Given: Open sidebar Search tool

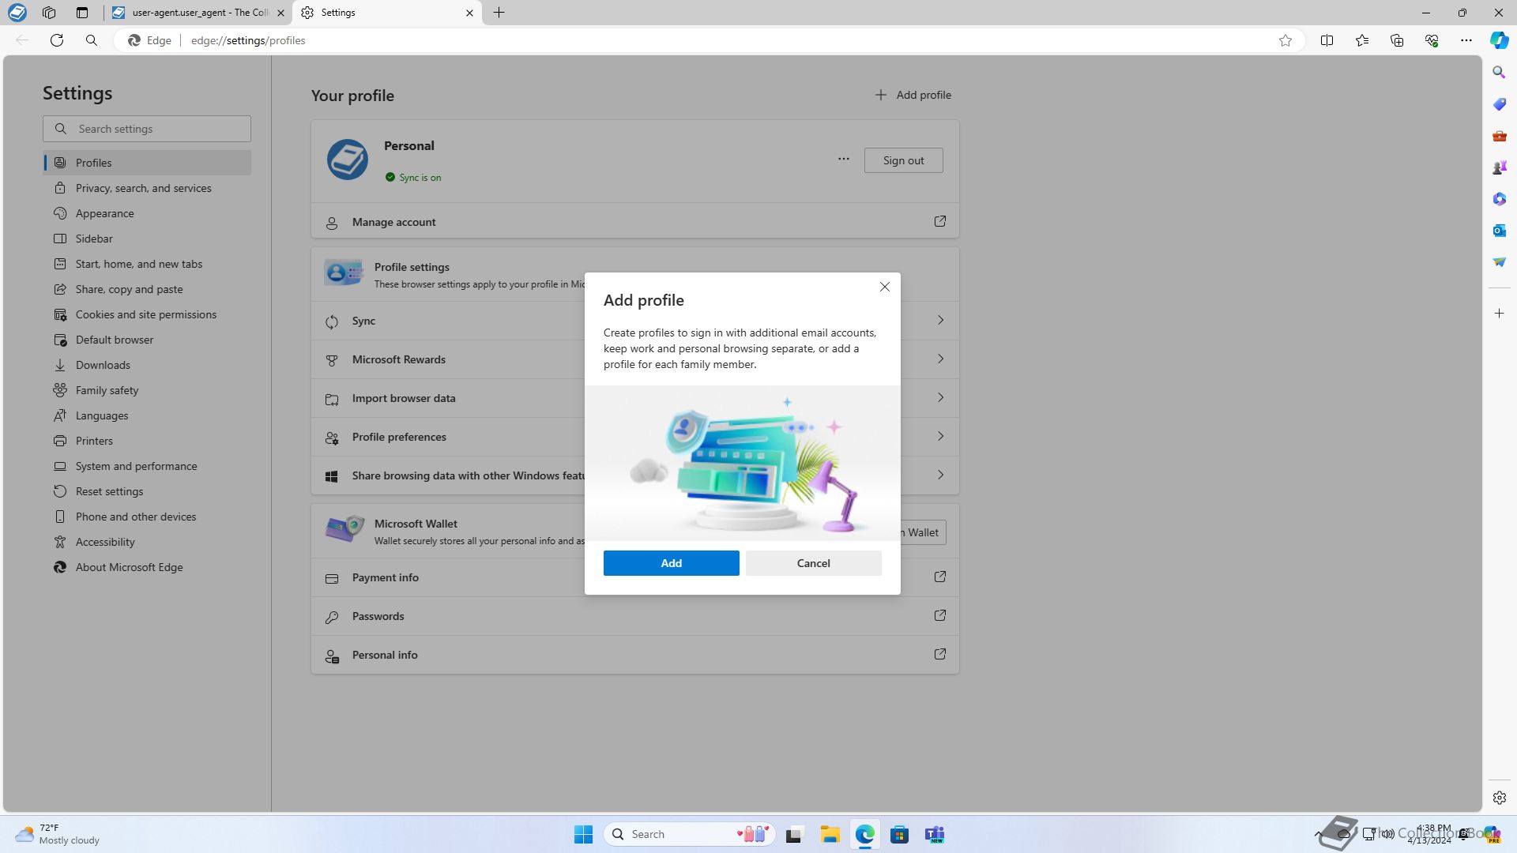Looking at the screenshot, I should coord(1499,72).
